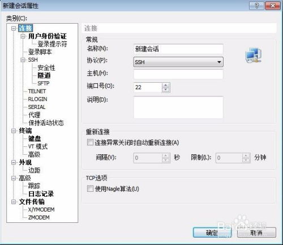Toggle the 使用Nagle算法 checkbox
Viewport: 283px width, 245px height.
90,188
